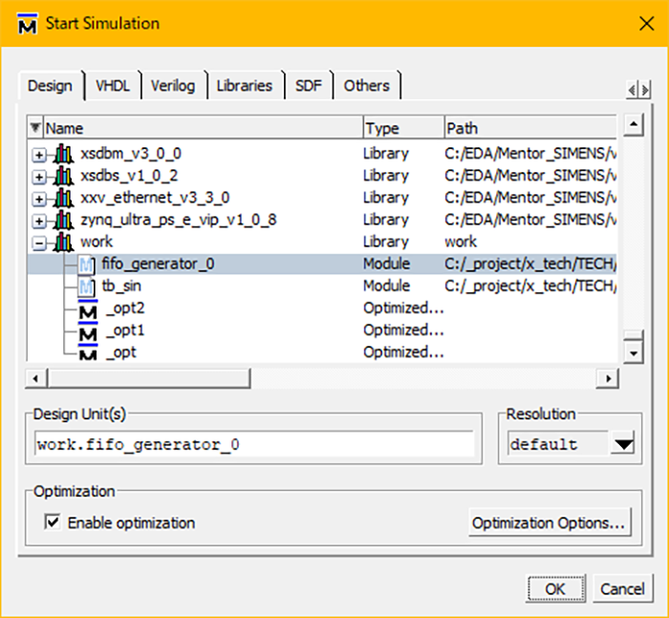Switch to the Verilog tab
This screenshot has height=618, width=669.
(173, 86)
